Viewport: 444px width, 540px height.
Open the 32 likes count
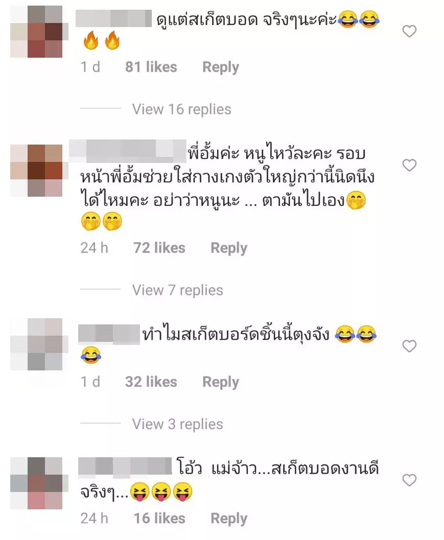point(151,382)
